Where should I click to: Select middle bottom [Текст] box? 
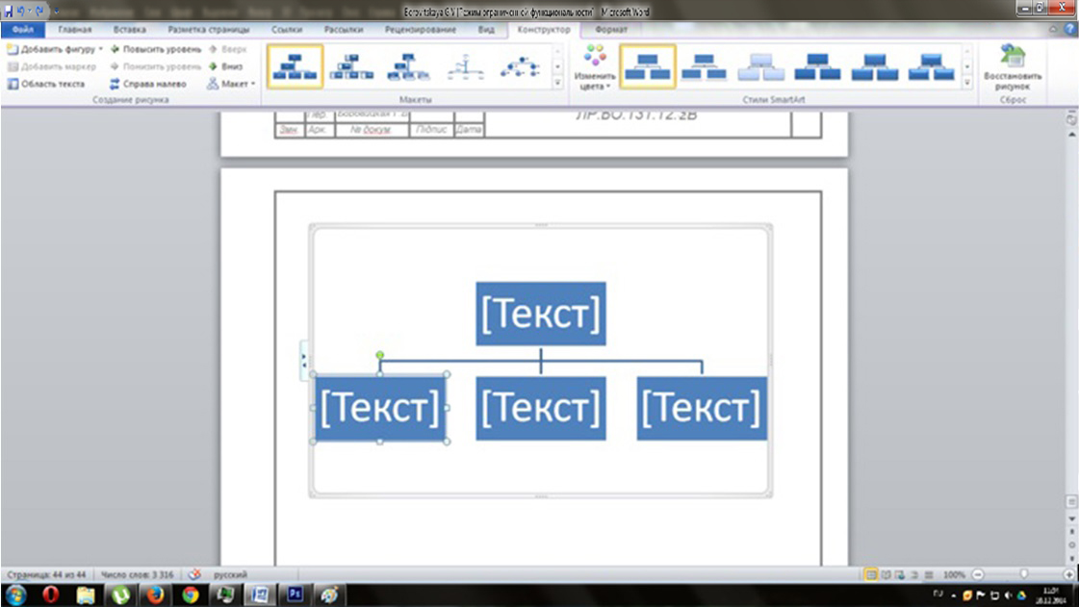pos(541,408)
